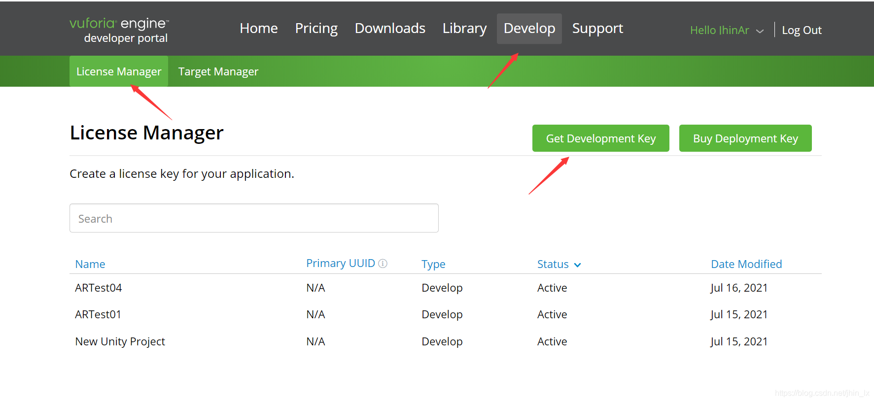Screen dimensions: 874x402
Task: Click the Active status in ARTest01 row
Action: [552, 314]
